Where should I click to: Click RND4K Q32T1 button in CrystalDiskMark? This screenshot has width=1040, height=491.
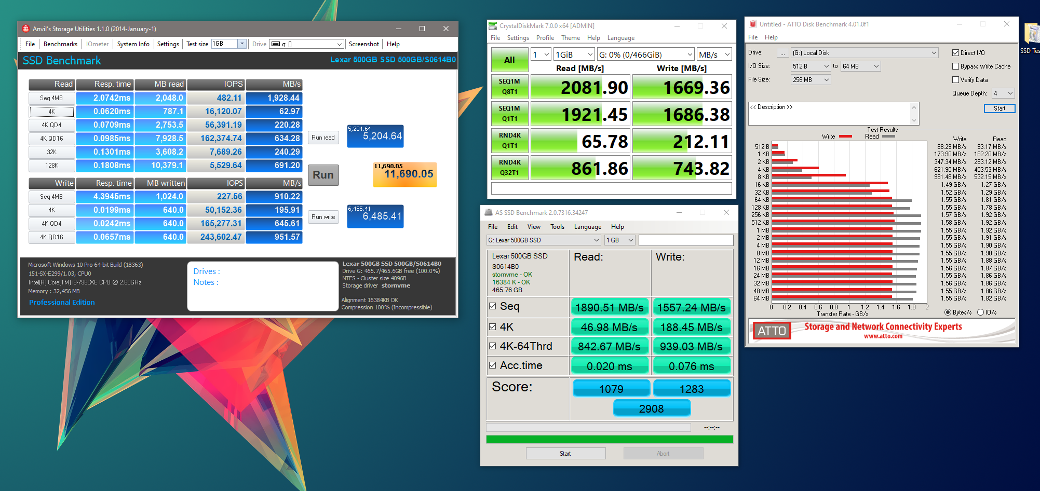[x=510, y=168]
